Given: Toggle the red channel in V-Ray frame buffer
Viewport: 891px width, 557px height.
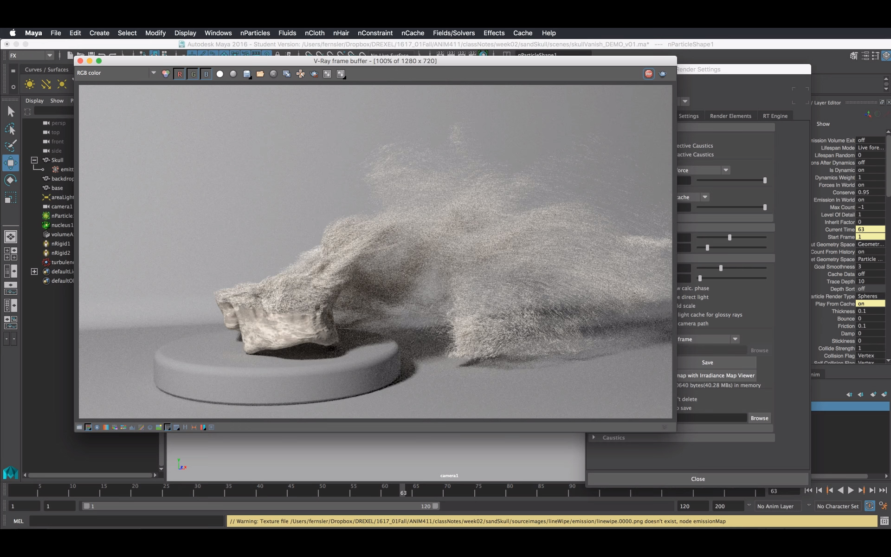Looking at the screenshot, I should [x=180, y=74].
